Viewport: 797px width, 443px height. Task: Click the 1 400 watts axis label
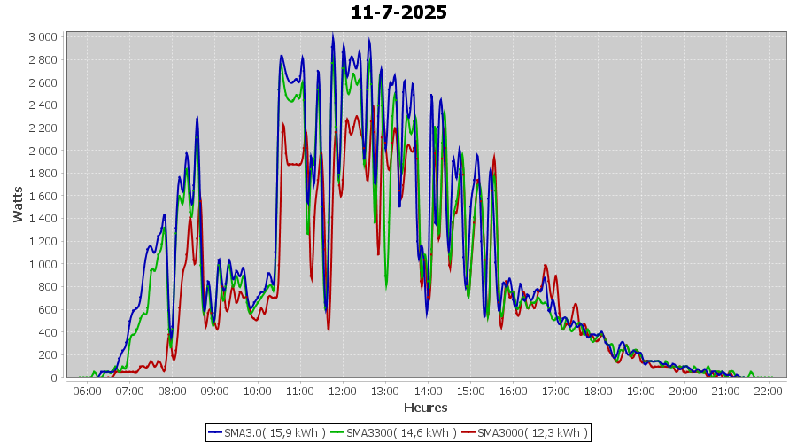click(43, 219)
